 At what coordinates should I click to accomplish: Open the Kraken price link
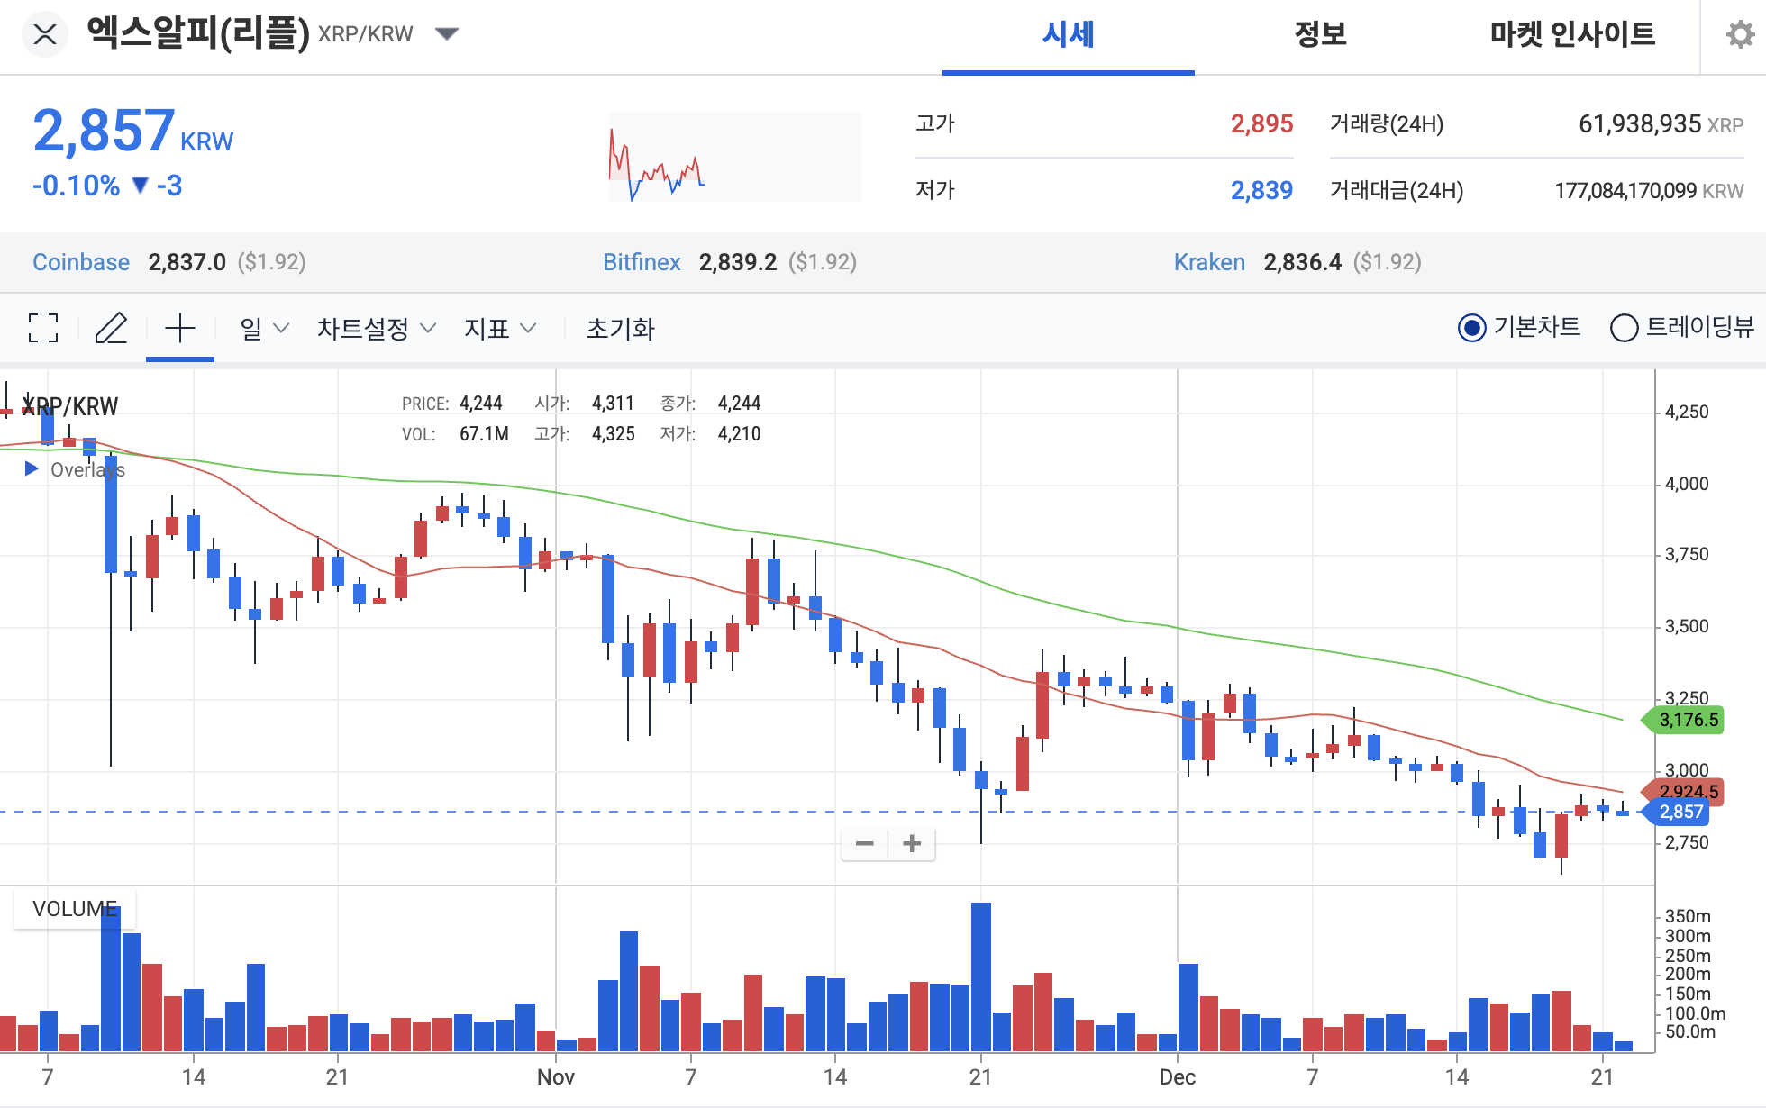[1209, 262]
